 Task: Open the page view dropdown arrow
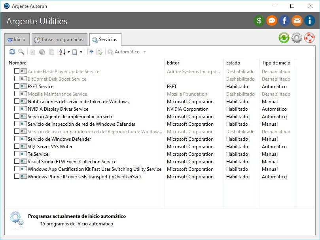click(x=81, y=52)
